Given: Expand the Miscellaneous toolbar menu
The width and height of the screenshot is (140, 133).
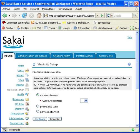Looking at the screenshot, I should [104, 28].
